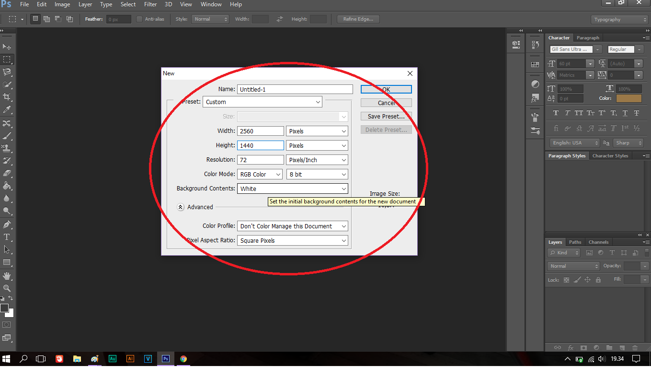Switch to the Character Styles tab
The height and width of the screenshot is (367, 651).
pos(610,156)
